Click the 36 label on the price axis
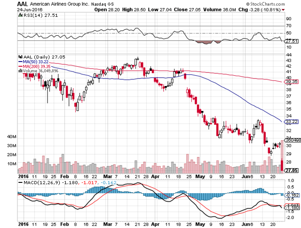The height and width of the screenshot is (228, 301). click(x=289, y=102)
